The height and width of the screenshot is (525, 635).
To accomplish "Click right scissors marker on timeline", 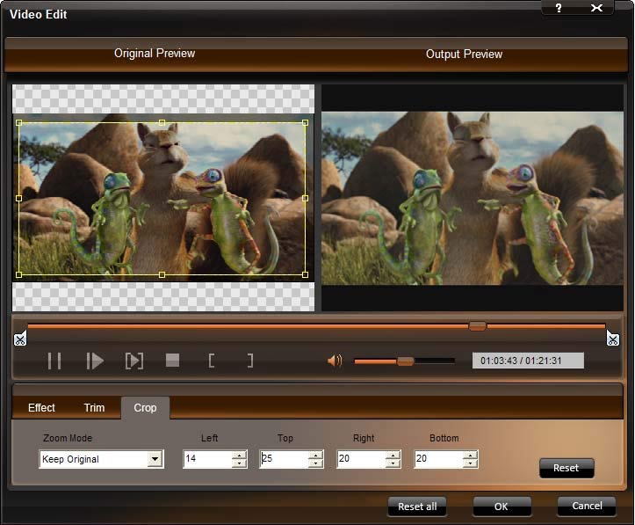I will pos(613,339).
